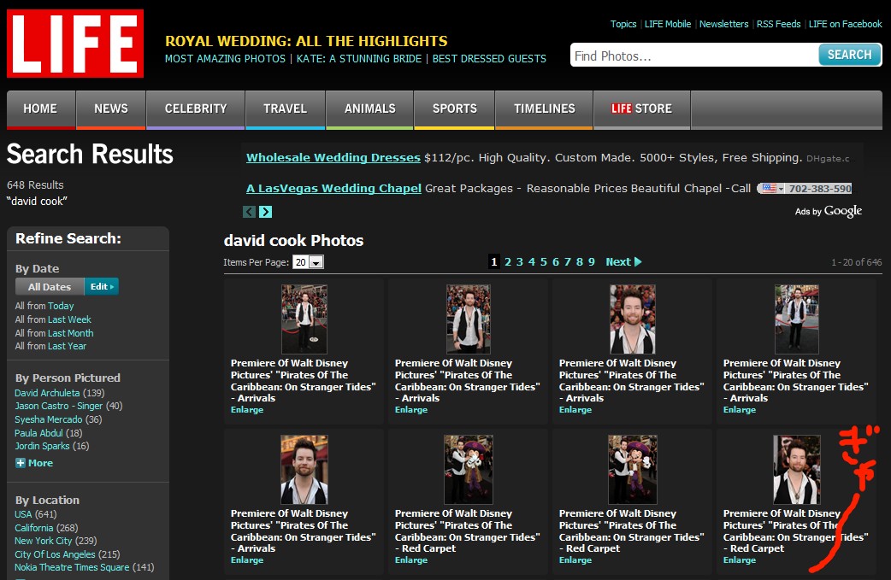891x580 pixels.
Task: Open Royal Wedding: All The Highlights headline
Action: click(306, 41)
